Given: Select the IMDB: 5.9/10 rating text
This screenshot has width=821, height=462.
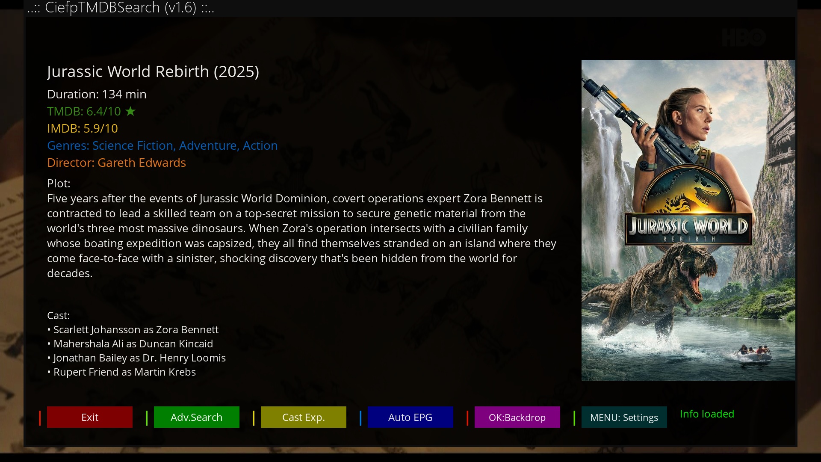Looking at the screenshot, I should click(x=83, y=128).
